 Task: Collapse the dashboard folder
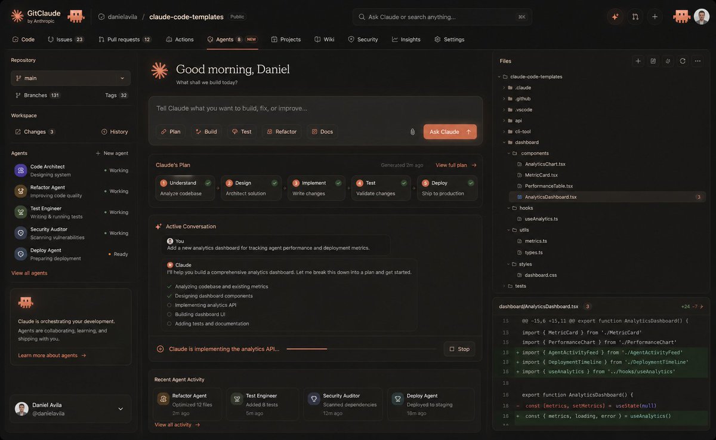pos(504,143)
